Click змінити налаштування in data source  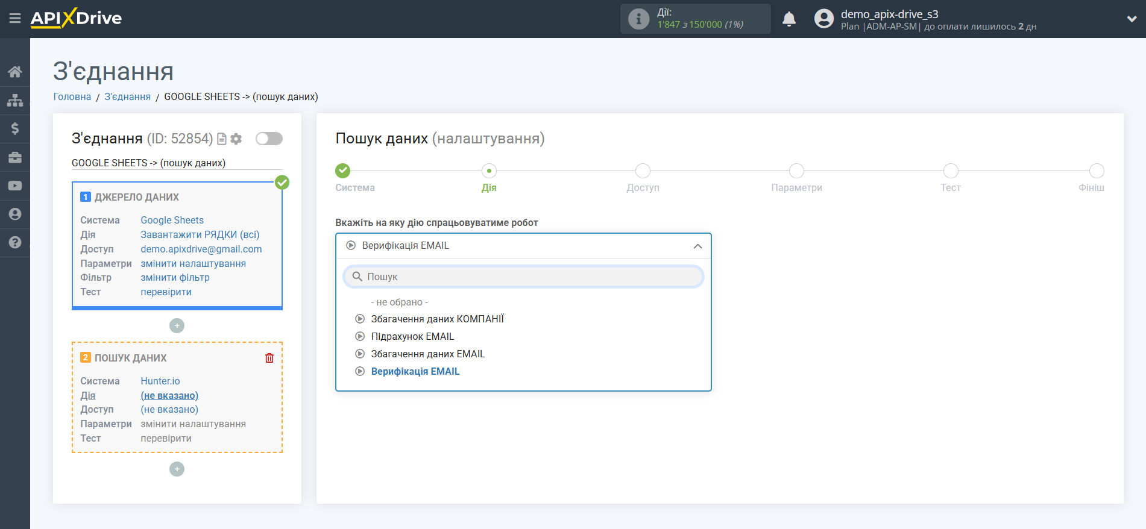coord(194,264)
